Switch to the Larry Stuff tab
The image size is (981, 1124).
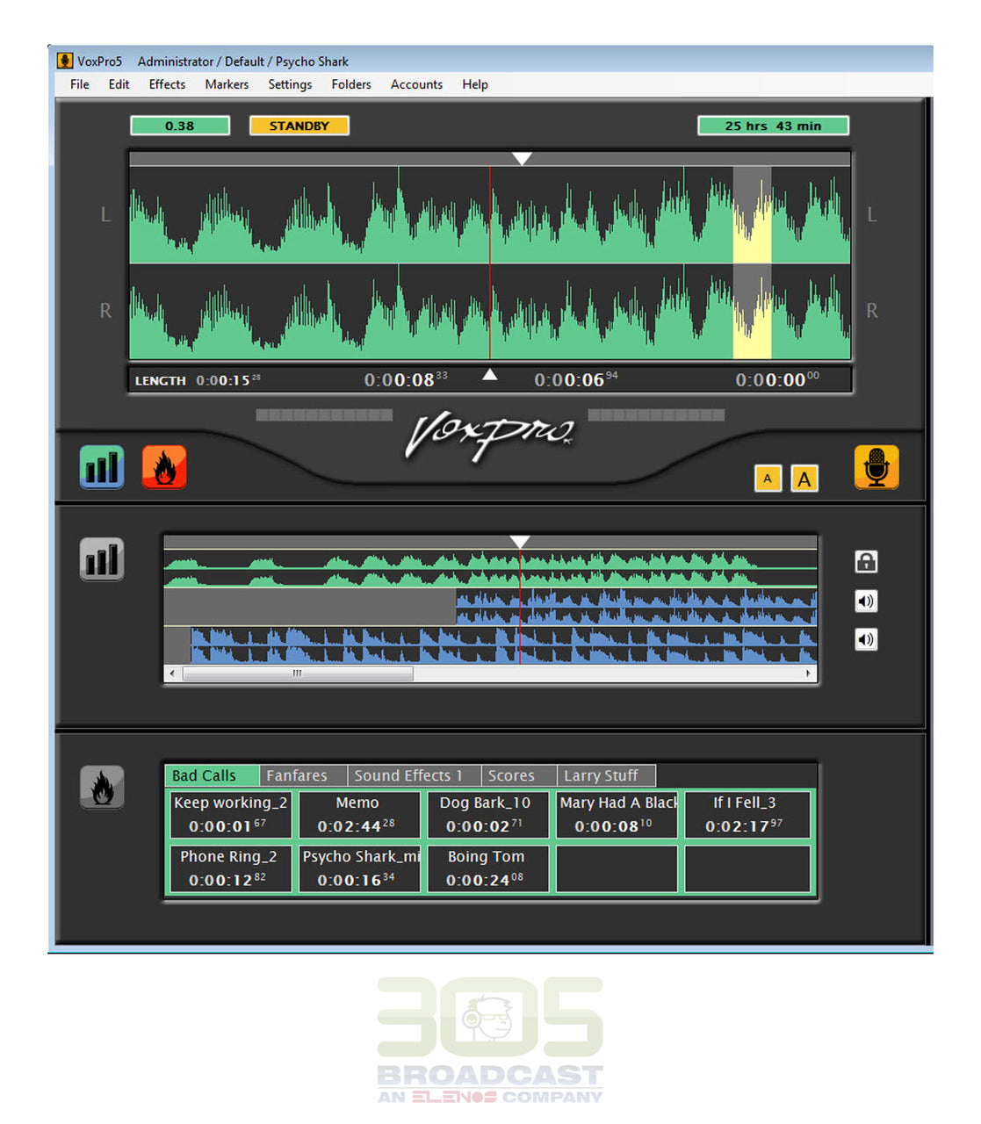pos(607,775)
